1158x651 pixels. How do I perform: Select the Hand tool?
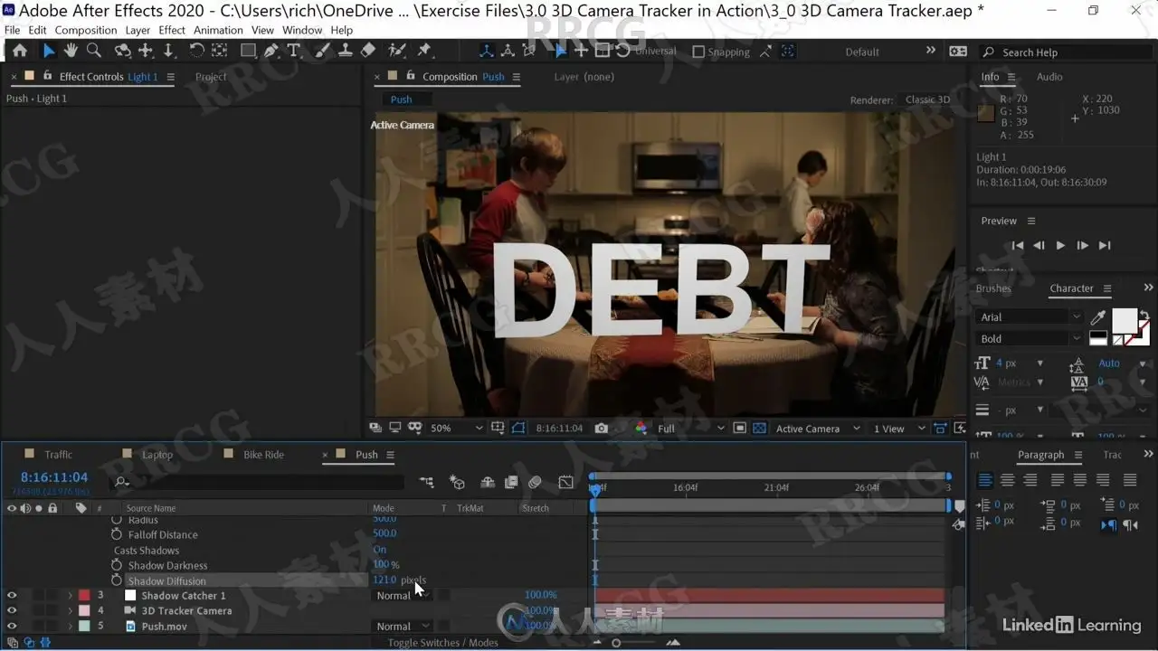pyautogui.click(x=71, y=52)
